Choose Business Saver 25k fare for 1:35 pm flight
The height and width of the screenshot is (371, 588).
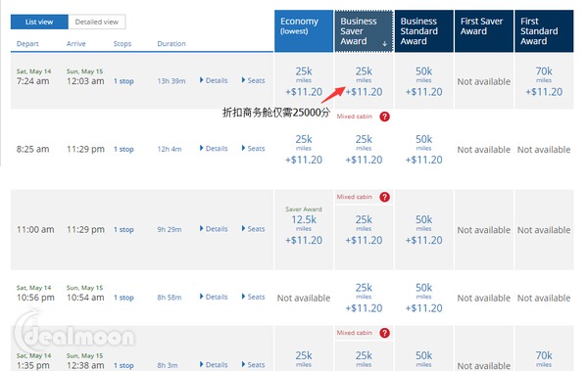364,359
